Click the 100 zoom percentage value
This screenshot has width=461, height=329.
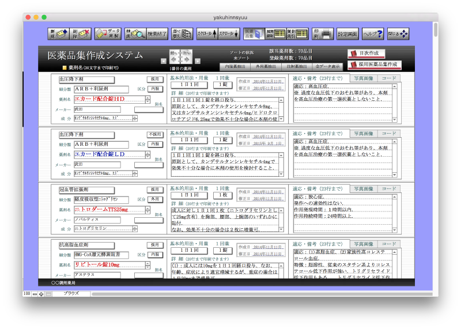[27, 293]
